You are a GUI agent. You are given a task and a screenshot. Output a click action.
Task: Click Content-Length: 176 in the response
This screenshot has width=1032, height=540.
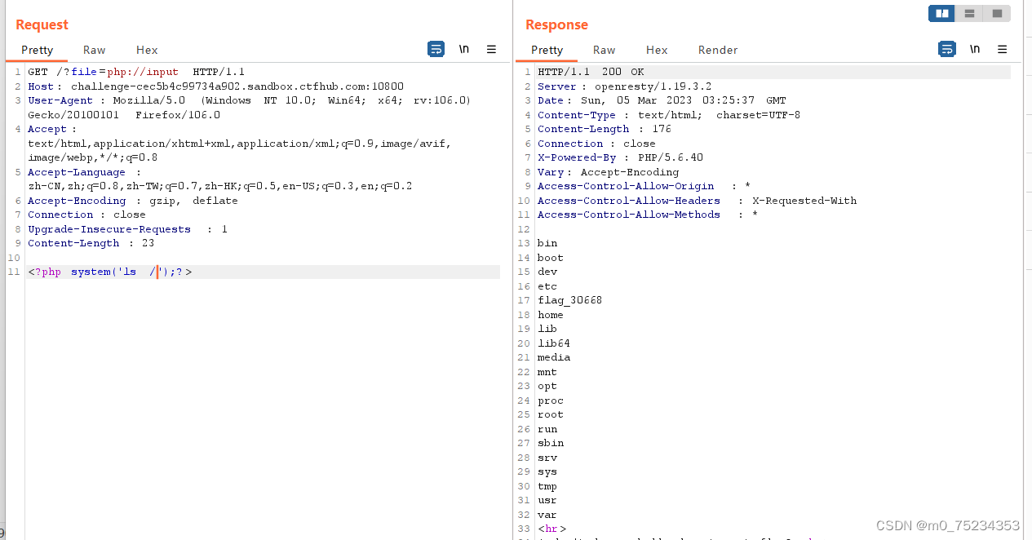tap(605, 129)
